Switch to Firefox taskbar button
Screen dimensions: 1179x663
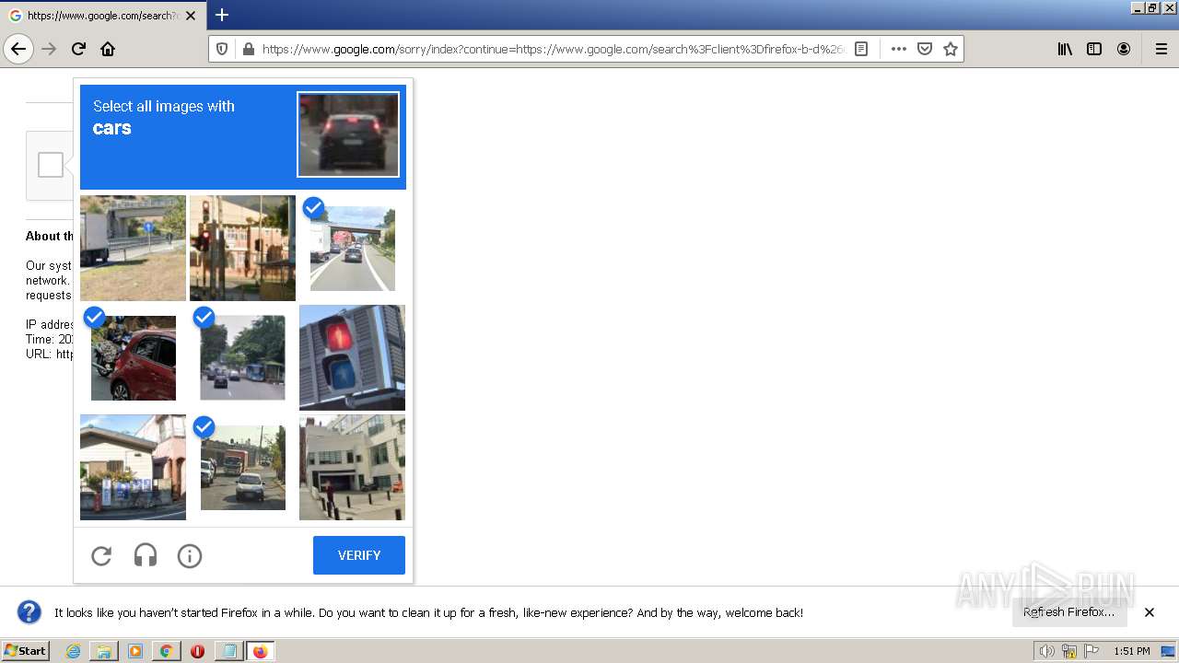coord(260,651)
